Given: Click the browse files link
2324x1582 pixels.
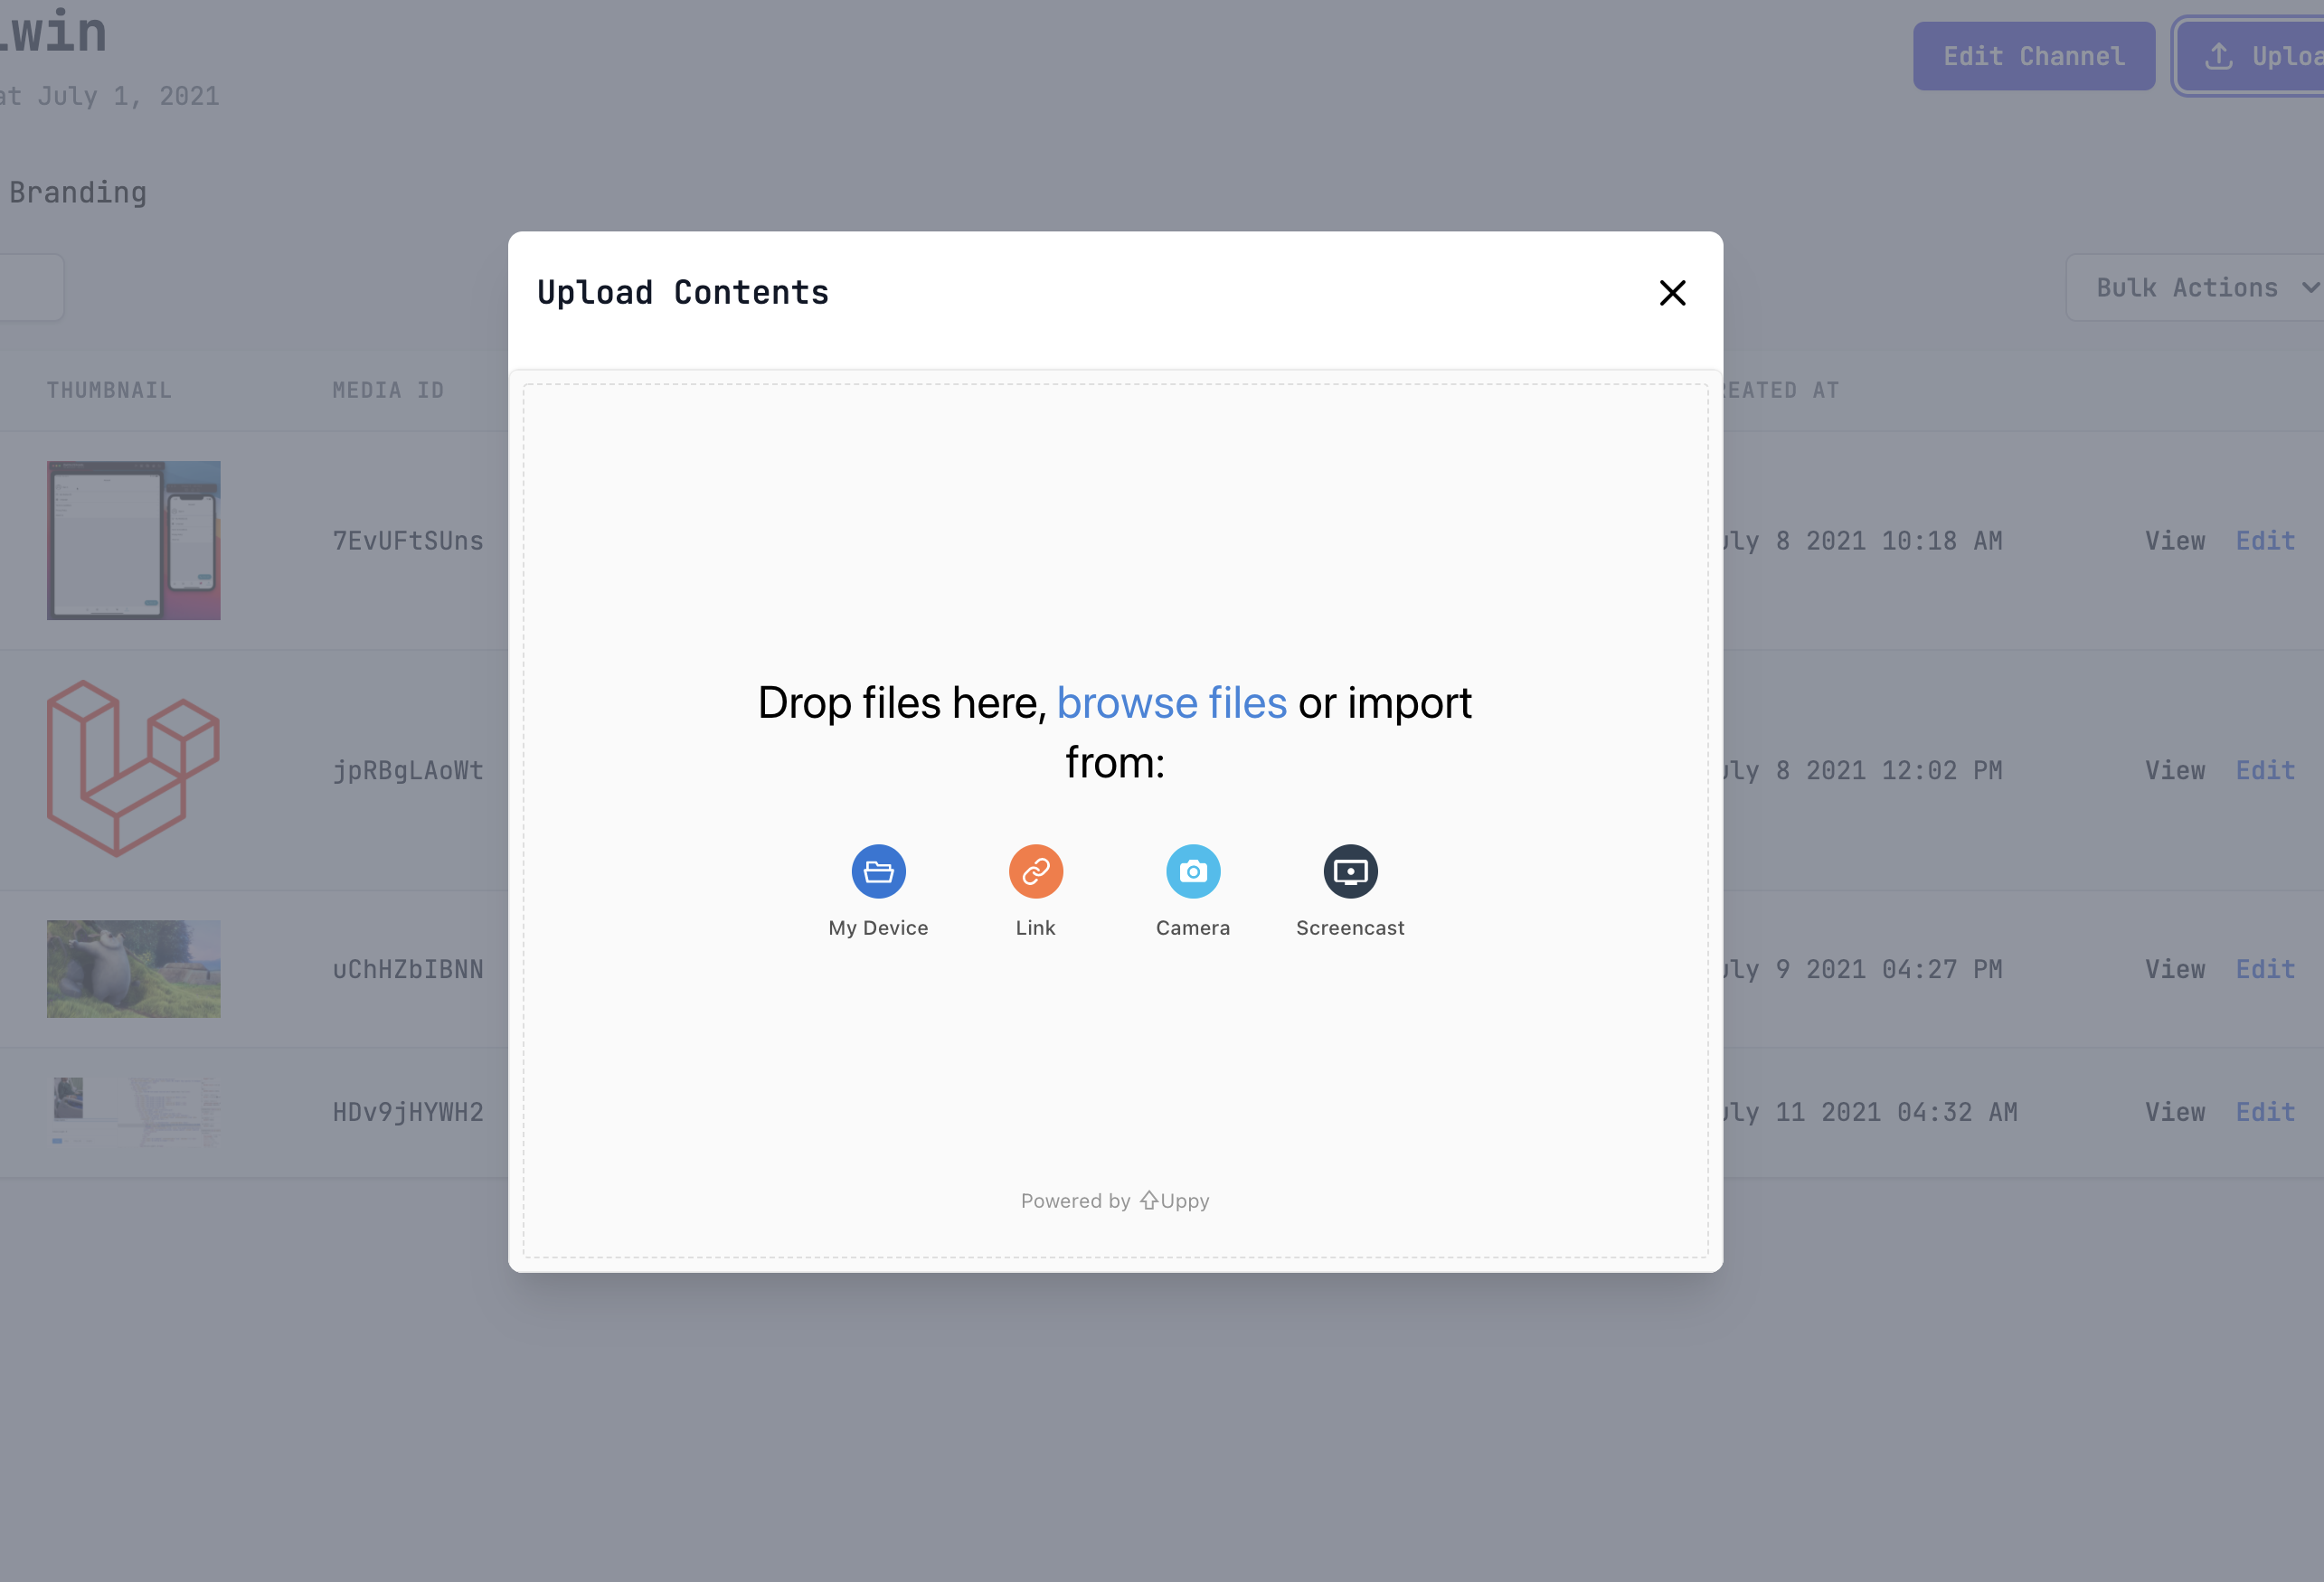Looking at the screenshot, I should 1171,703.
